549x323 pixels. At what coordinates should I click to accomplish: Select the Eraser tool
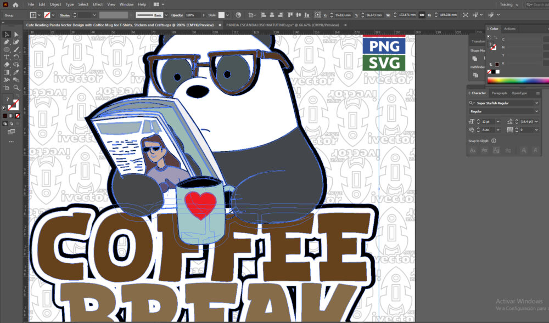pyautogui.click(x=6, y=65)
